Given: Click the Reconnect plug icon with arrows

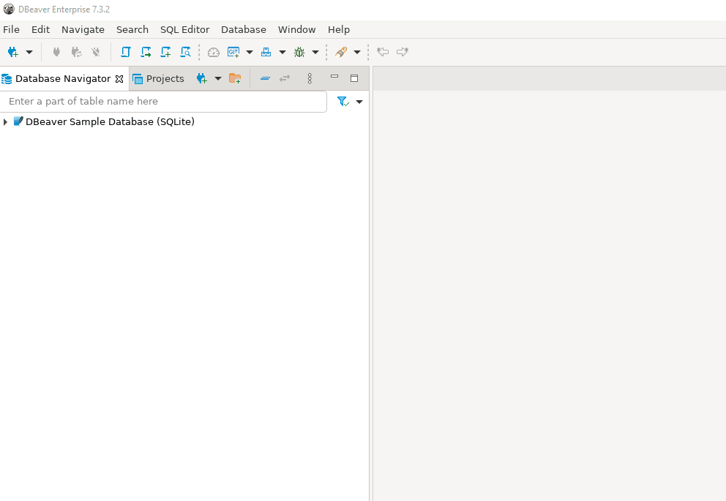Looking at the screenshot, I should point(76,52).
